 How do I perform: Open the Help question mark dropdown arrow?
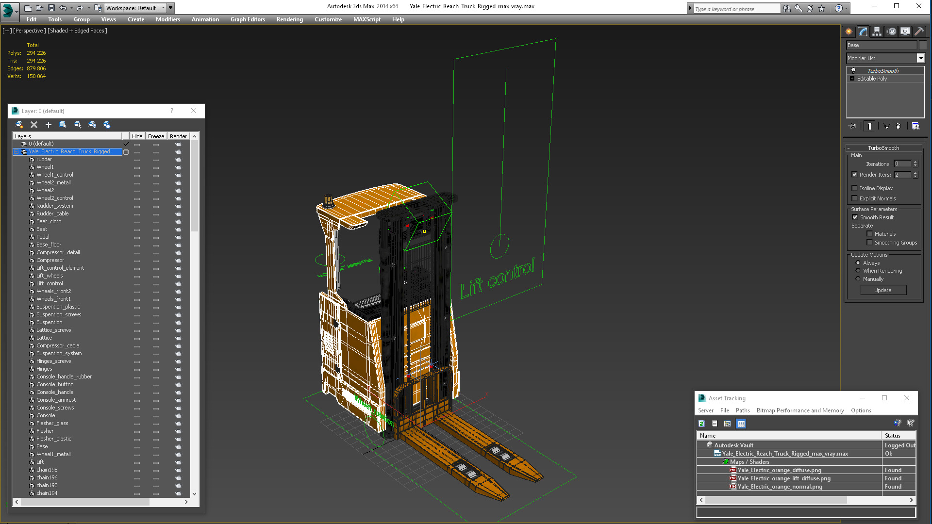pos(847,8)
